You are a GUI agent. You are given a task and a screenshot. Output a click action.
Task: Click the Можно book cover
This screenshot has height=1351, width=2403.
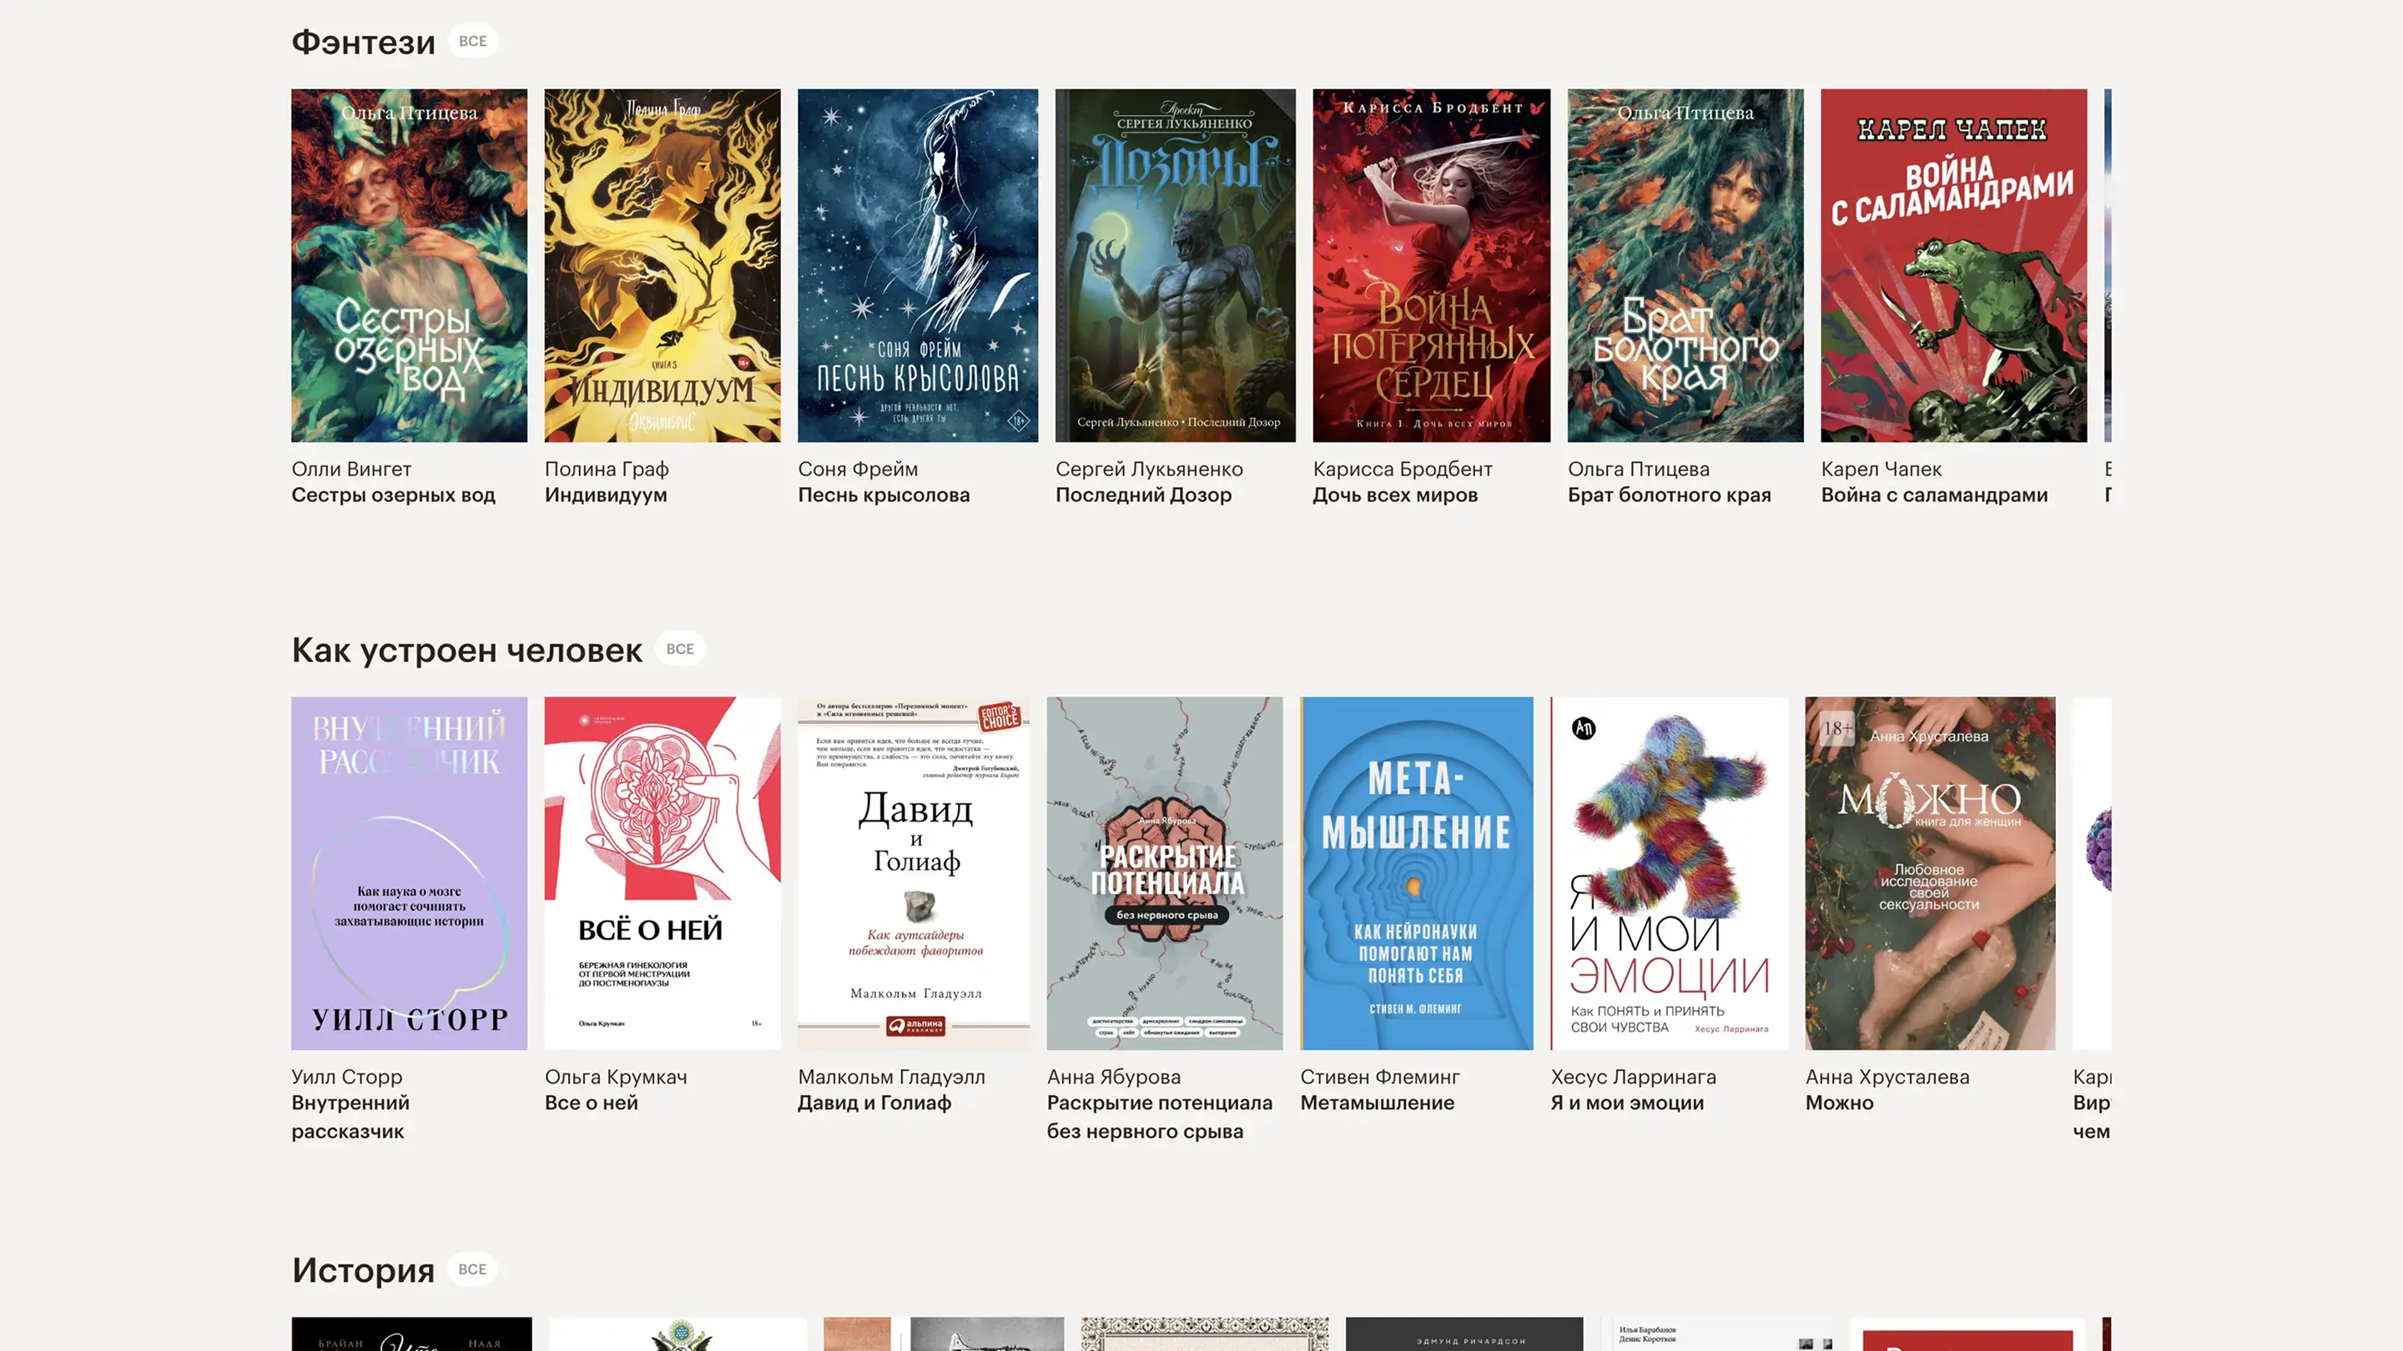click(x=1929, y=872)
